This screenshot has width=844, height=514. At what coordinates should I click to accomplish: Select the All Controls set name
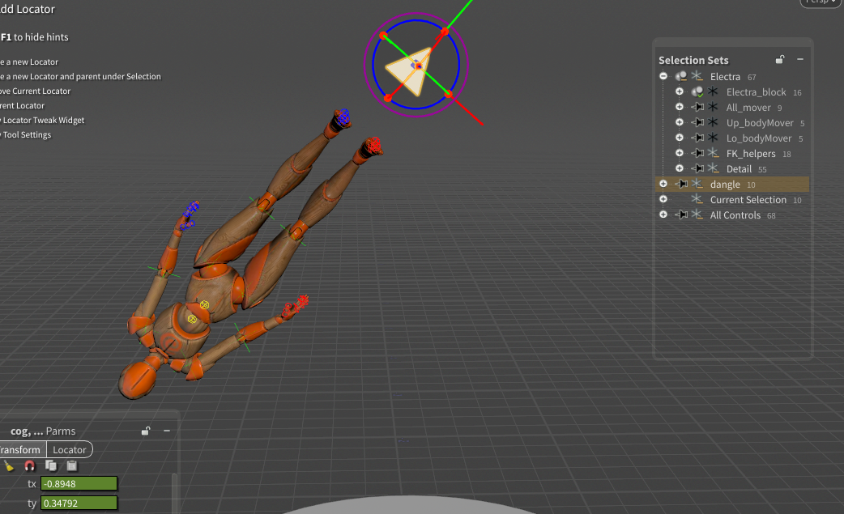point(735,215)
